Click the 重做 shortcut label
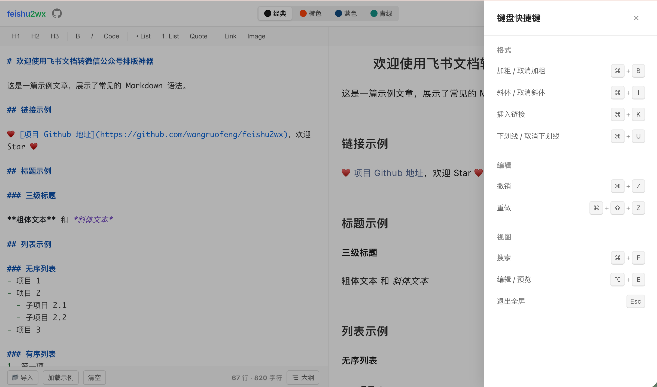Screen dimensions: 657x387 504,208
